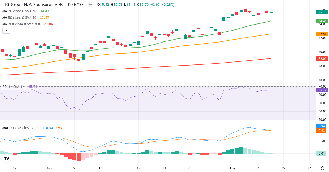
Task: Click the Jul date axis label
Action: point(138,168)
